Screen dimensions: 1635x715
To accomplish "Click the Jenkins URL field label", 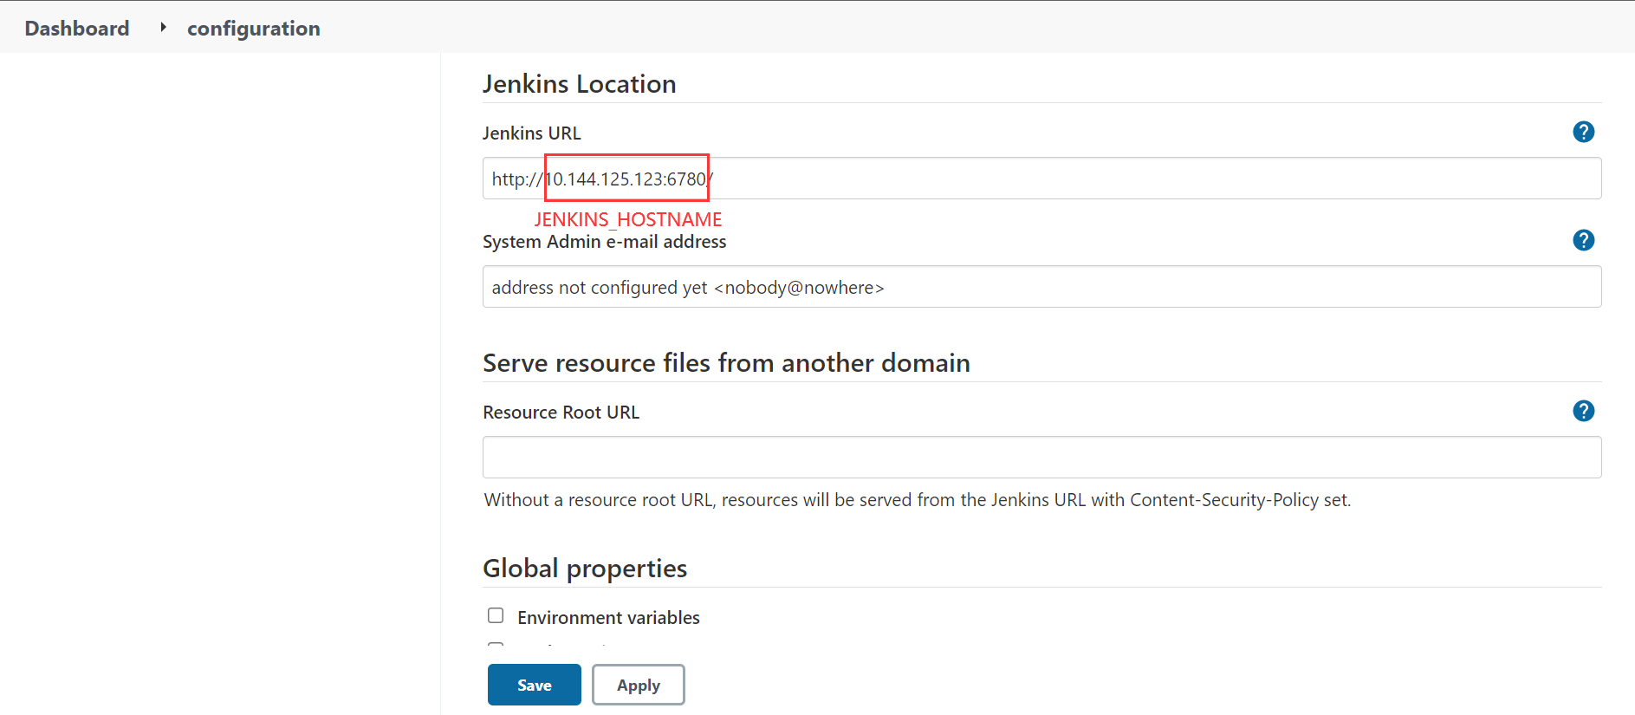I will click(531, 133).
